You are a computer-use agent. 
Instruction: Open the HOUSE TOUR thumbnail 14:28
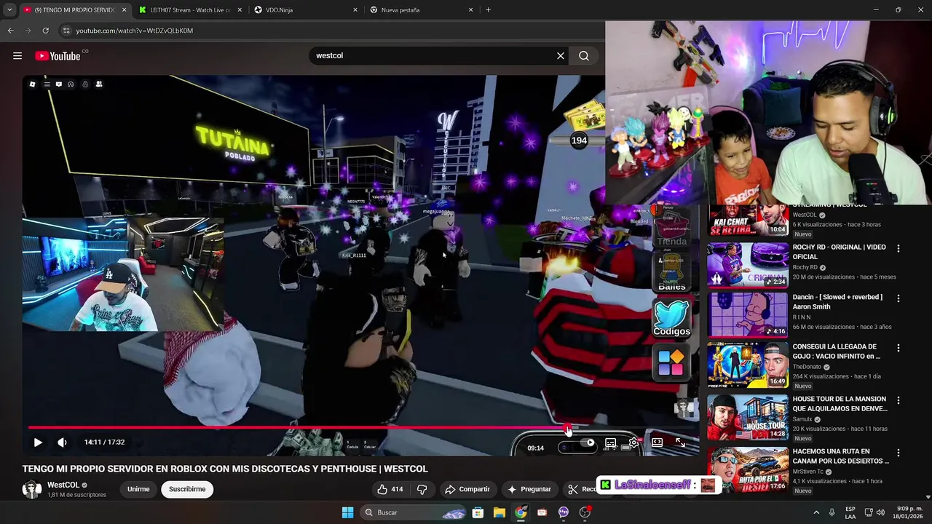pyautogui.click(x=747, y=417)
